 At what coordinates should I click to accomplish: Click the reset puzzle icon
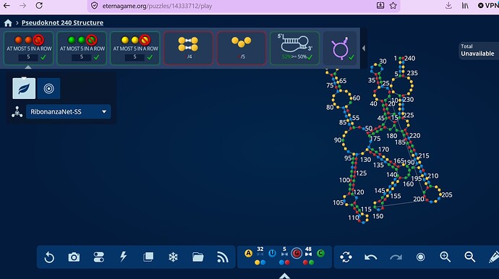click(49, 257)
